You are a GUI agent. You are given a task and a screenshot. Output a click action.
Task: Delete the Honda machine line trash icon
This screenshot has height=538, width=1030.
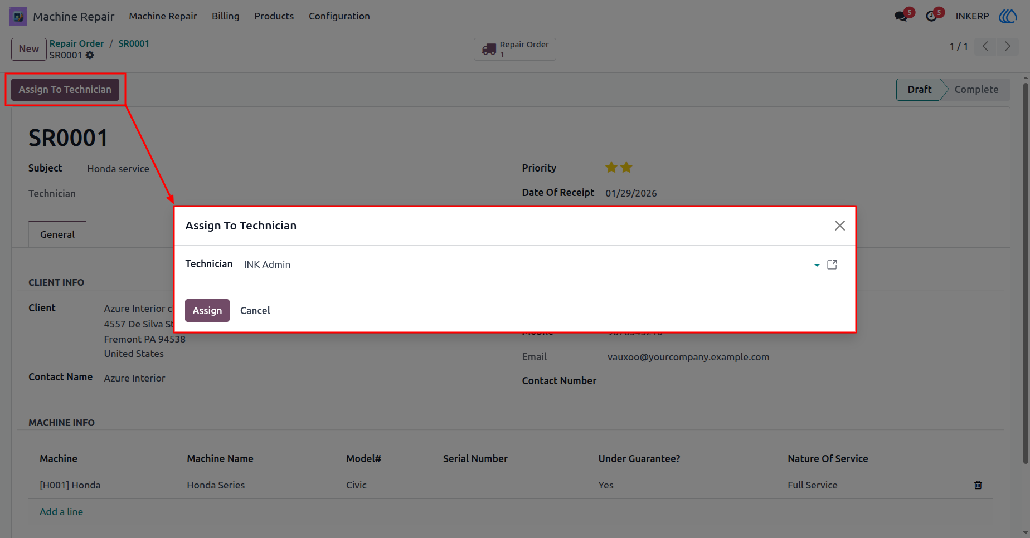978,485
